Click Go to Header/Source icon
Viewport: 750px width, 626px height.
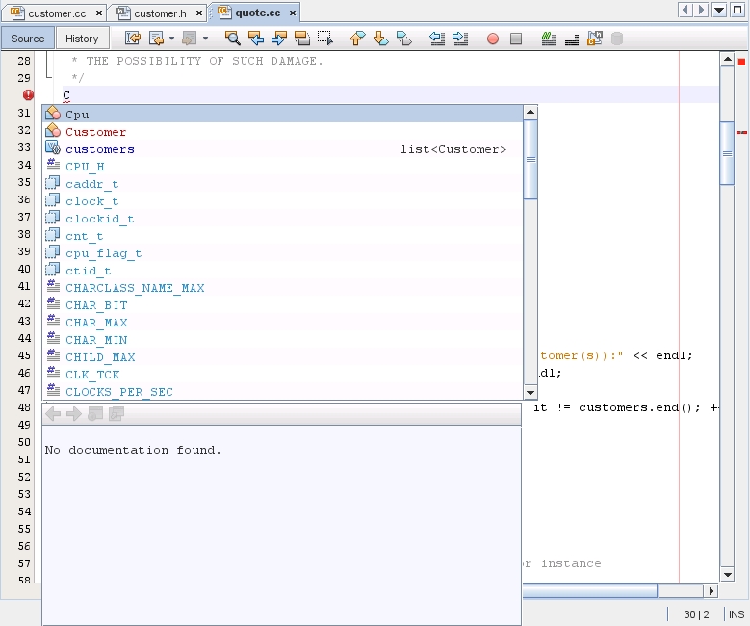coord(595,39)
